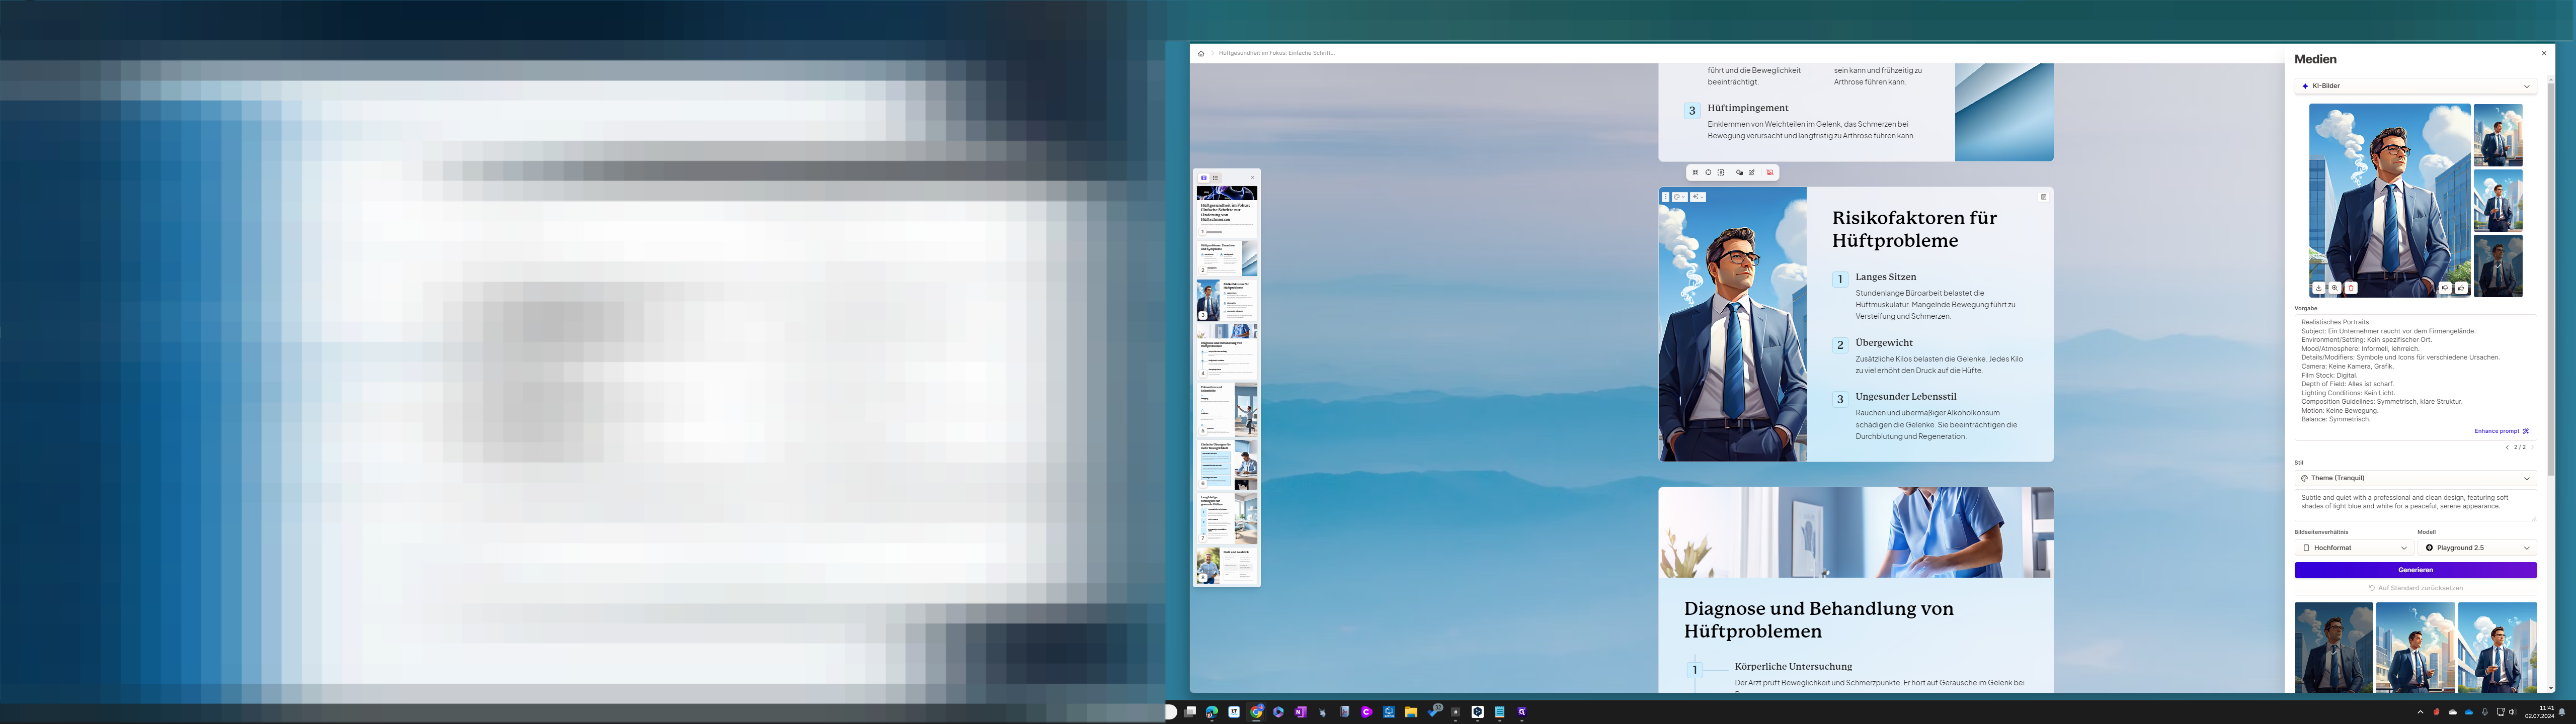Click the Generieren button
The image size is (2576, 724).
coord(2415,570)
